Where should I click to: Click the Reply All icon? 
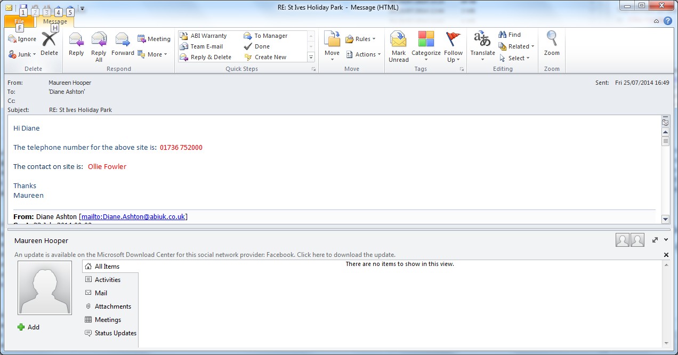(99, 44)
